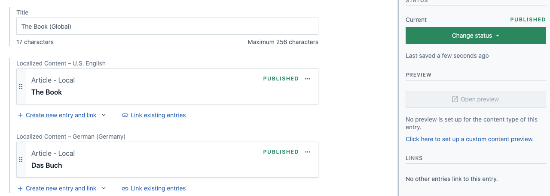Click Link existing entries under German (Germany)
The width and height of the screenshot is (550, 196).
click(x=158, y=188)
